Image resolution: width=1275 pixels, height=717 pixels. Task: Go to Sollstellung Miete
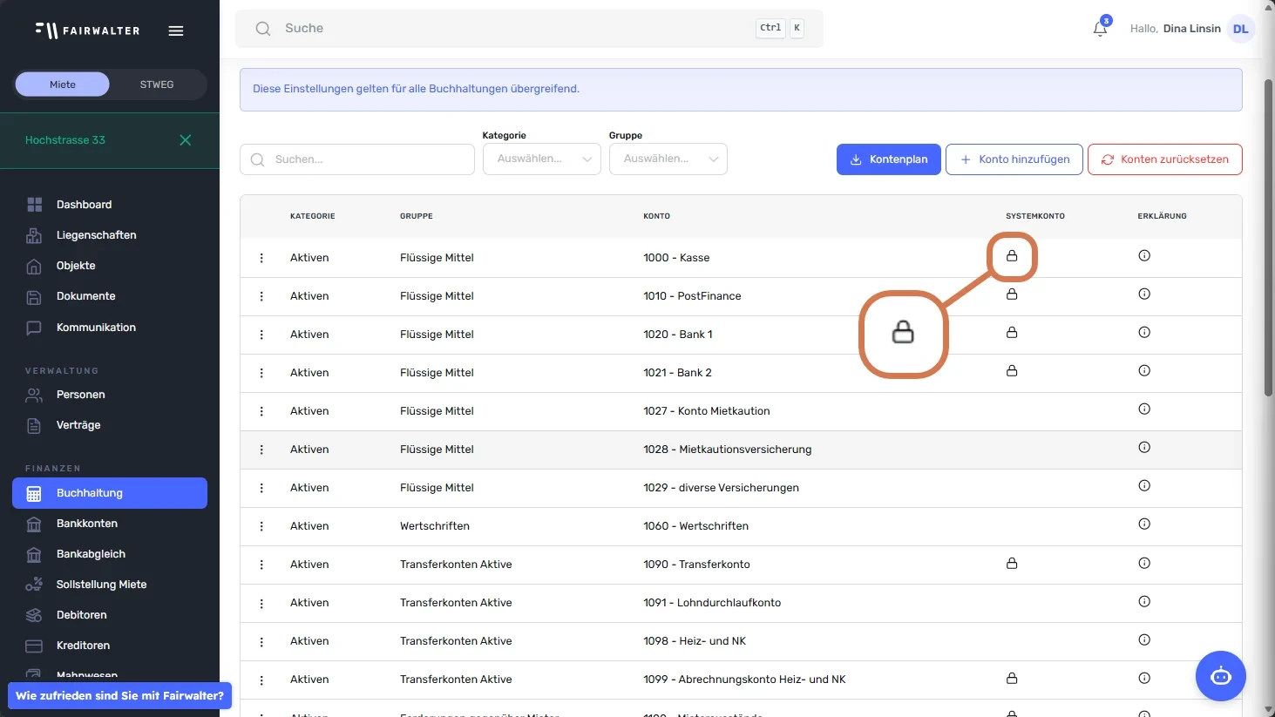click(110, 585)
